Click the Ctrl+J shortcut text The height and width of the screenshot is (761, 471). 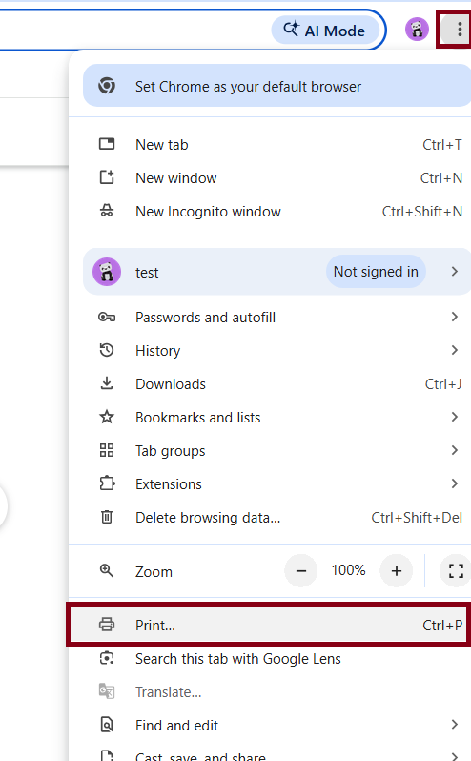point(443,384)
